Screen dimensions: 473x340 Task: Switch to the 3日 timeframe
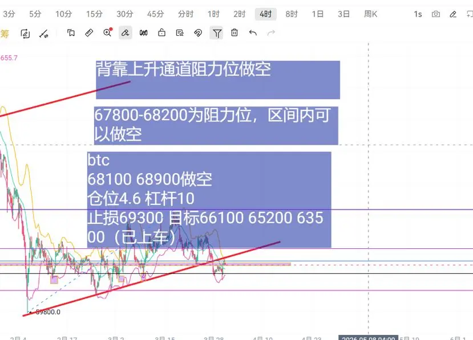coord(343,14)
